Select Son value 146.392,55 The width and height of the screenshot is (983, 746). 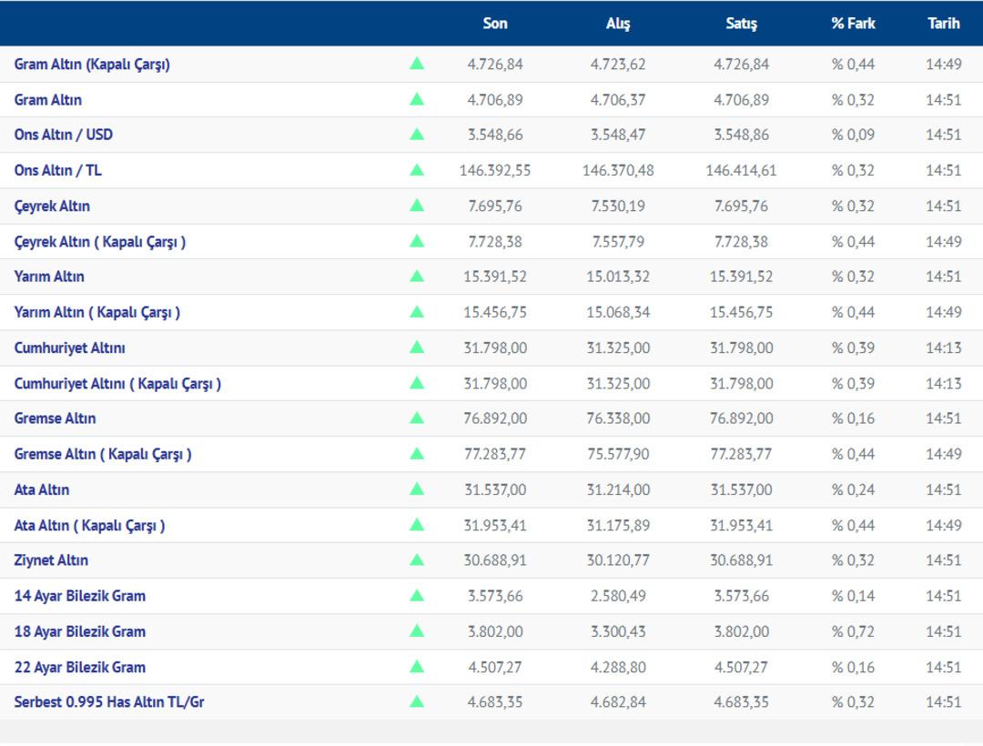click(494, 170)
